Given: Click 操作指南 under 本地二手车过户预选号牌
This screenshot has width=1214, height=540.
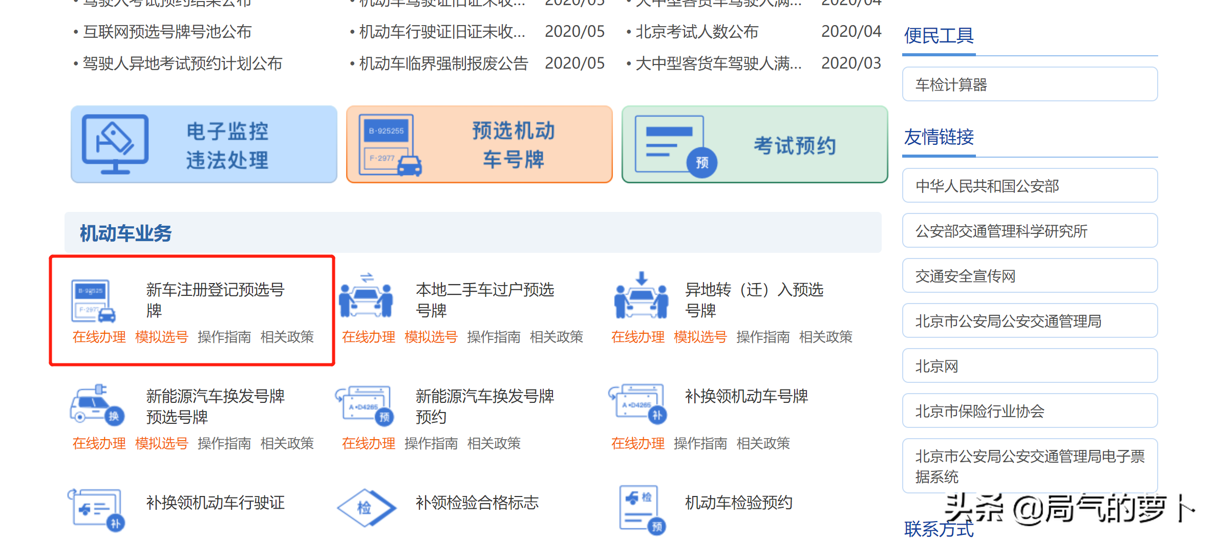Looking at the screenshot, I should click(x=494, y=337).
